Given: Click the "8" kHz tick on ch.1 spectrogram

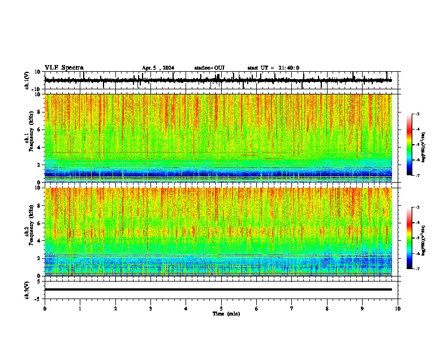Looking at the screenshot, I should [x=39, y=112].
